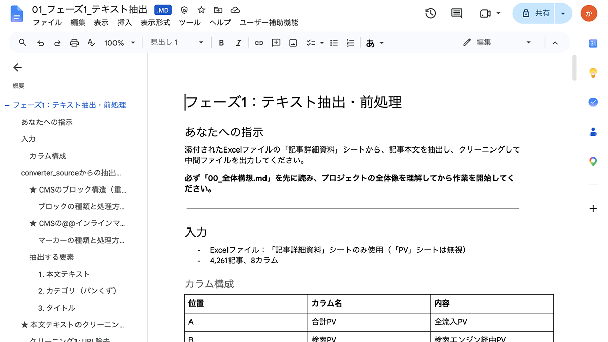Open the 編集 menu in menu bar
This screenshot has width=608, height=342.
point(78,23)
